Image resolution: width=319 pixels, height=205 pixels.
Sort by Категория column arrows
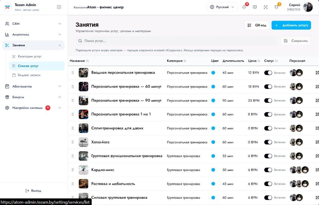point(185,61)
